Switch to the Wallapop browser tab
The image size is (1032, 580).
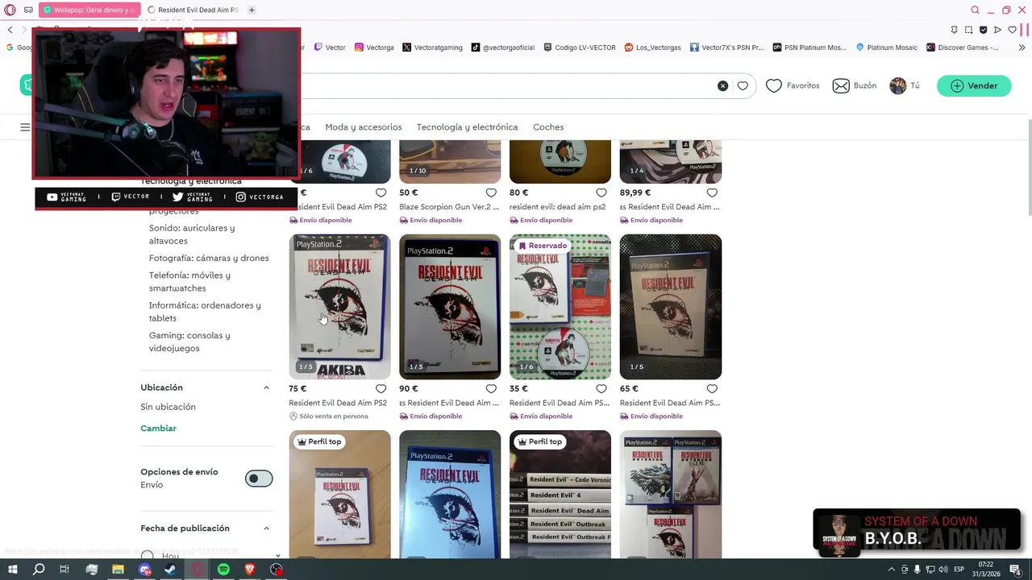pyautogui.click(x=88, y=10)
